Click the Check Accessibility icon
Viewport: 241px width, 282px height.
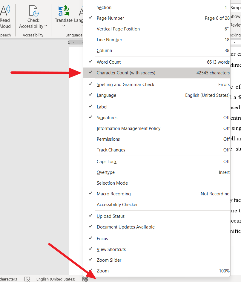click(33, 10)
